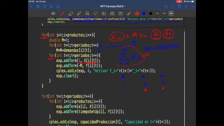Screen dimensions: 224x126
Task: Click 'exp.addTerm(a[i], X[i][t]);' line
Action: [81, 106]
